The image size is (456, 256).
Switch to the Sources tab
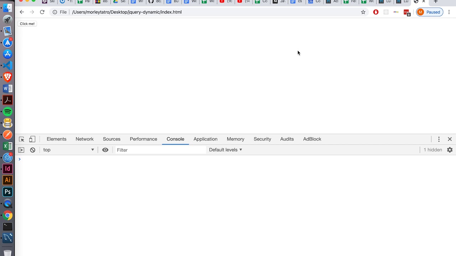click(112, 139)
